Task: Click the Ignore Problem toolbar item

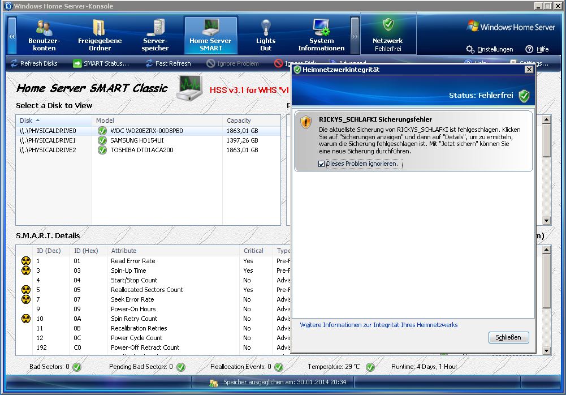Action: click(233, 63)
